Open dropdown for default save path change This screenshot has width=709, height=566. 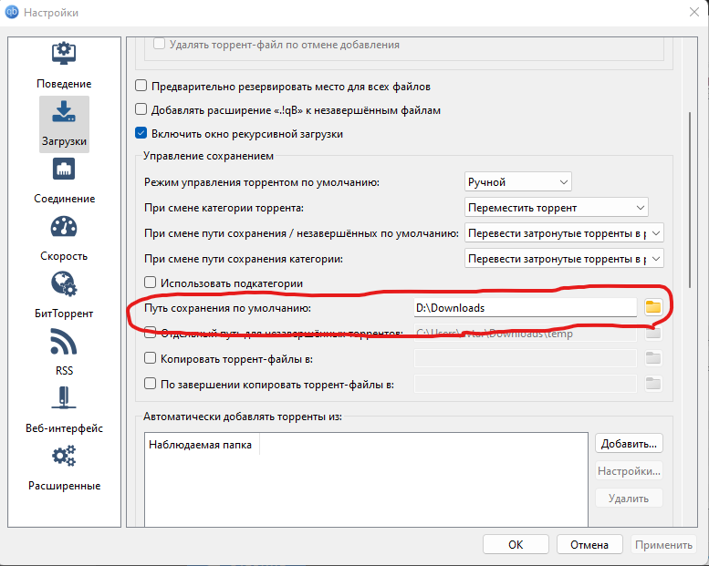pyautogui.click(x=564, y=233)
